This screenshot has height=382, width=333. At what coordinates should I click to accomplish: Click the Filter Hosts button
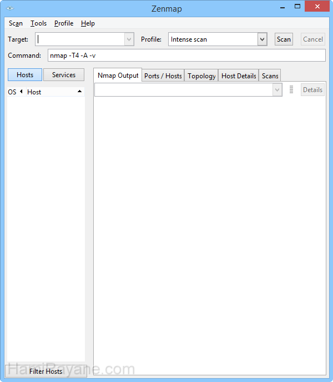click(46, 371)
